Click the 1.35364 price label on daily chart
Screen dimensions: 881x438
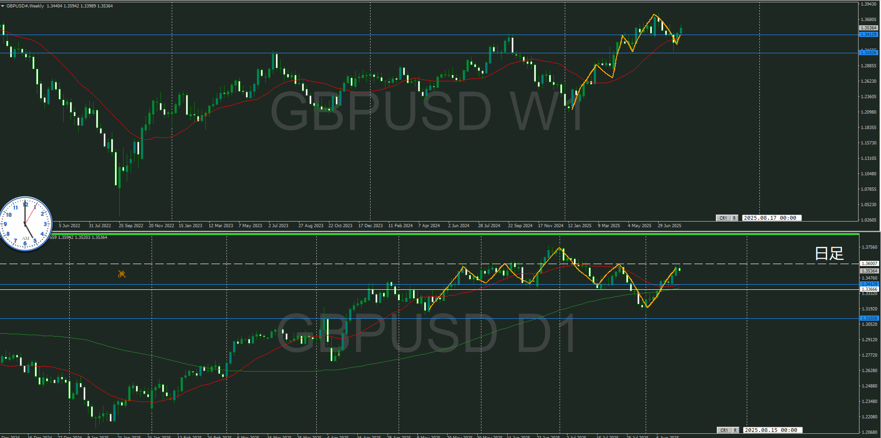[870, 271]
